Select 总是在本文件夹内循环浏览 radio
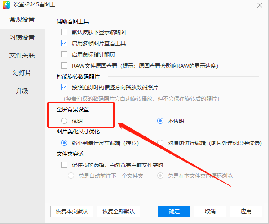 pyautogui.click(x=160, y=176)
